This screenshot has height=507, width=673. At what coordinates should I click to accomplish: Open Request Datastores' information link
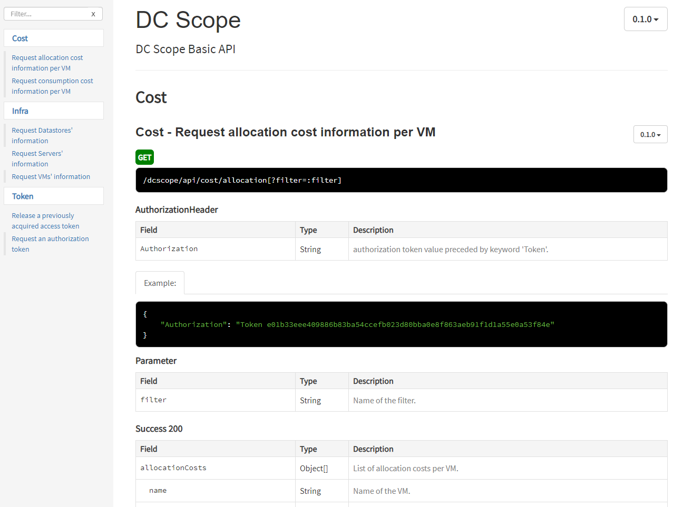(x=42, y=136)
